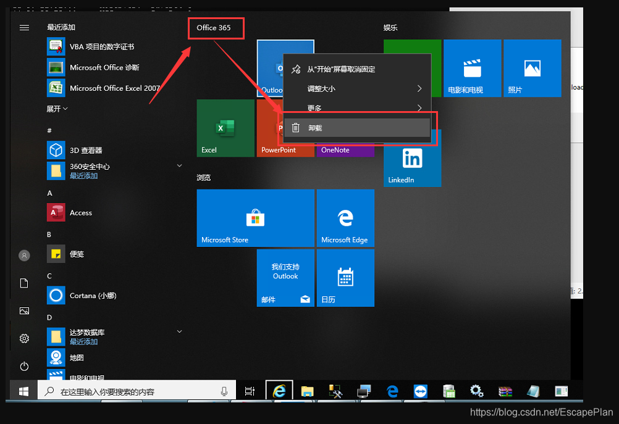Click the 浏览 group heading
This screenshot has width=619, height=424.
[x=204, y=178]
